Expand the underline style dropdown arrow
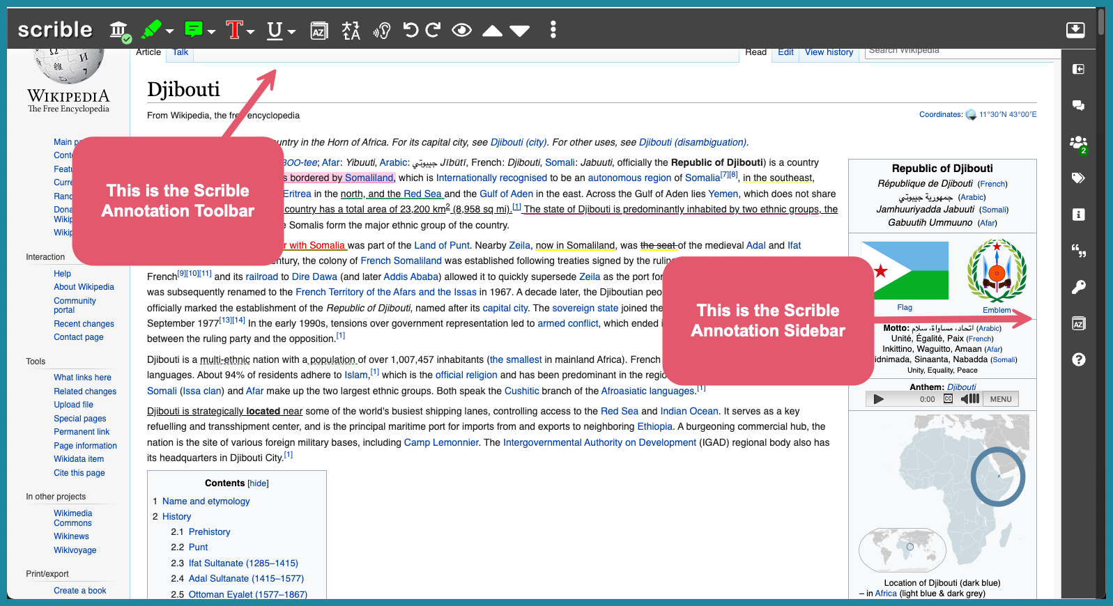Screen dimensions: 1113x606 point(292,31)
